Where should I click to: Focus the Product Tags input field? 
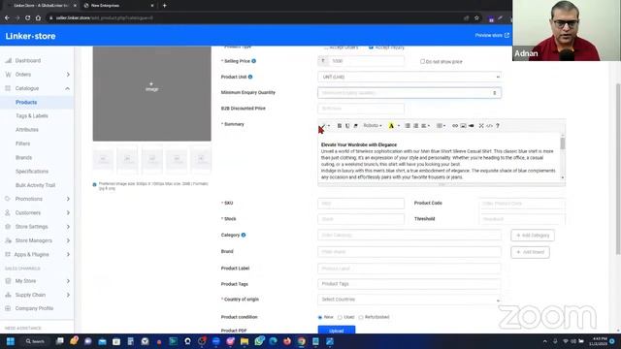pyautogui.click(x=409, y=284)
